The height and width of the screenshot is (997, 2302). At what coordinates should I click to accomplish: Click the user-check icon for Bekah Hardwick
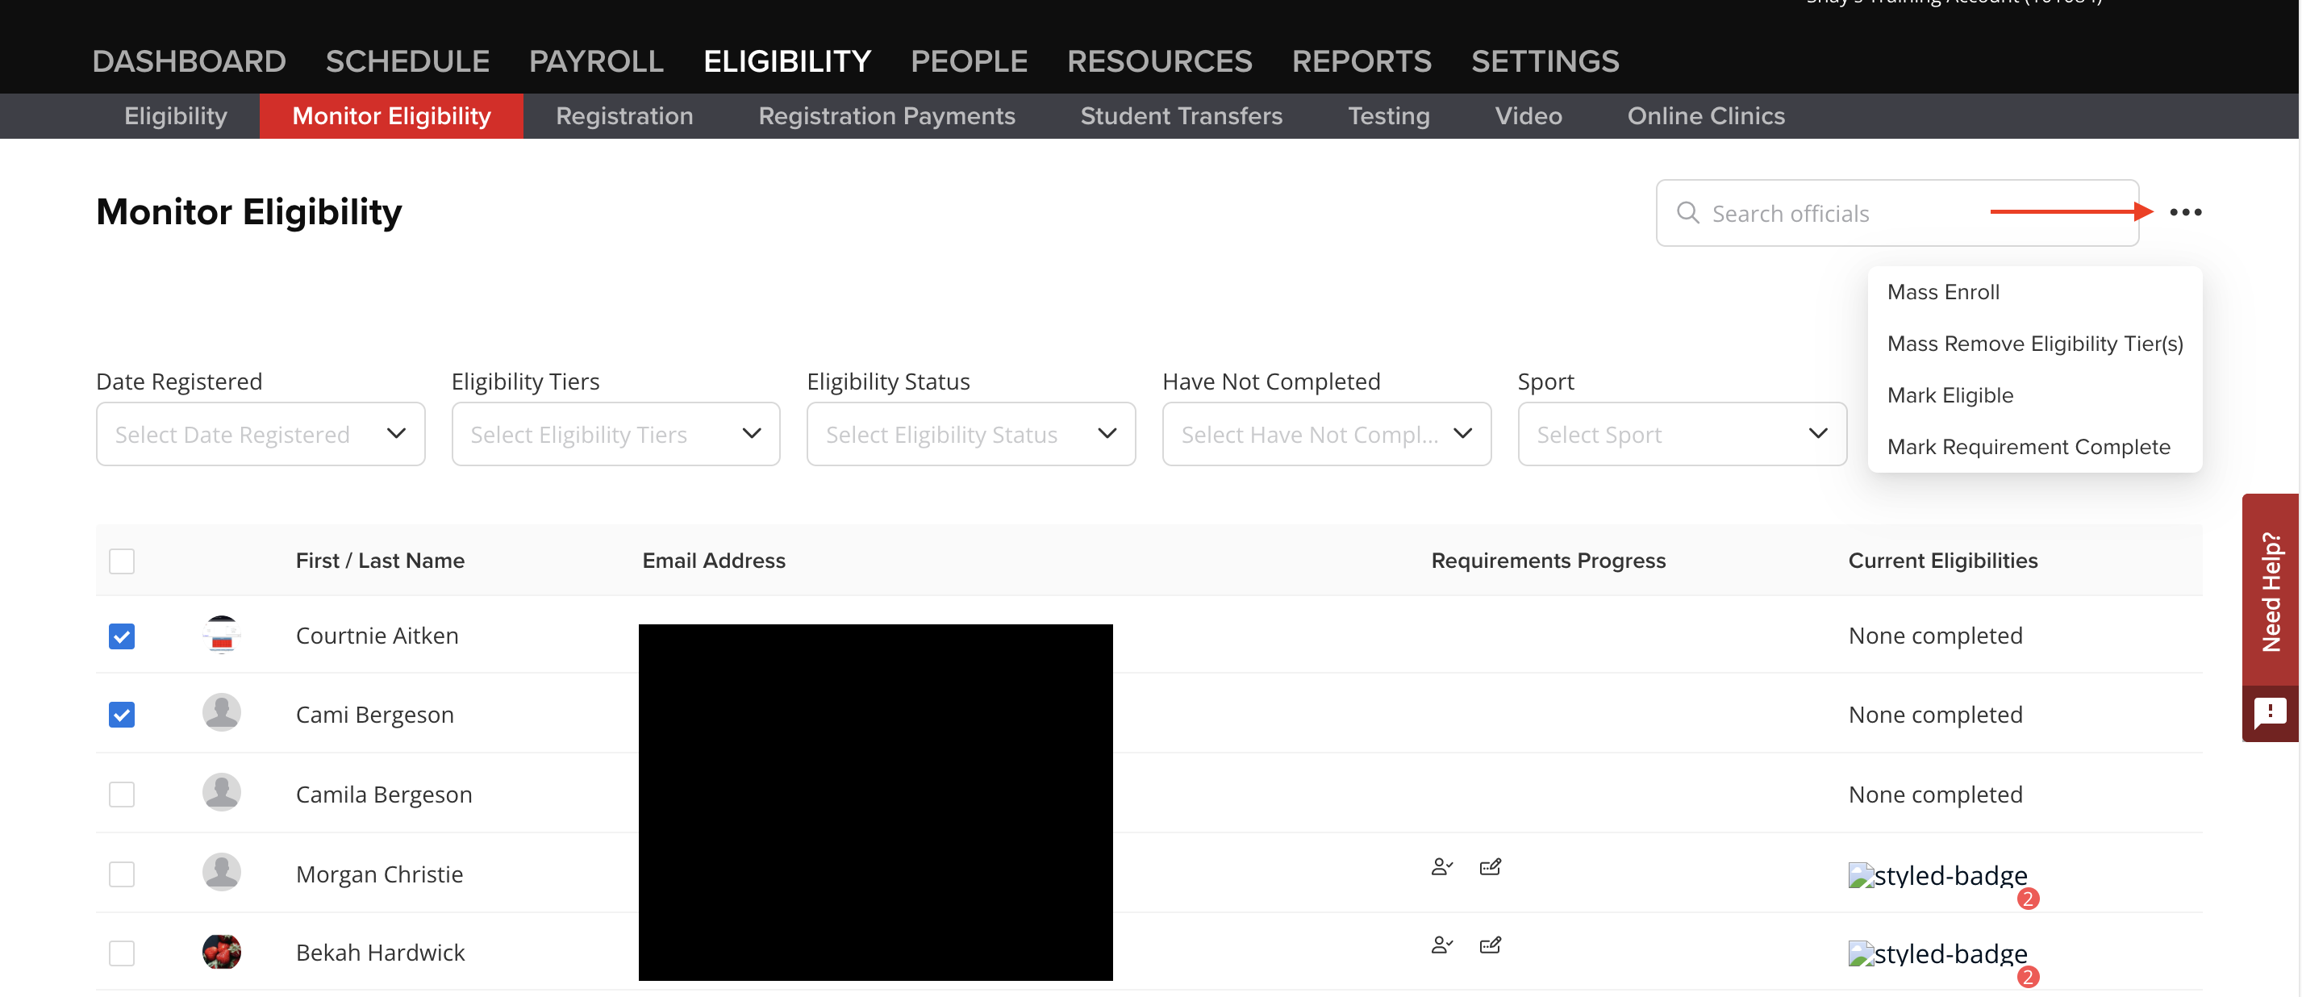(1441, 945)
